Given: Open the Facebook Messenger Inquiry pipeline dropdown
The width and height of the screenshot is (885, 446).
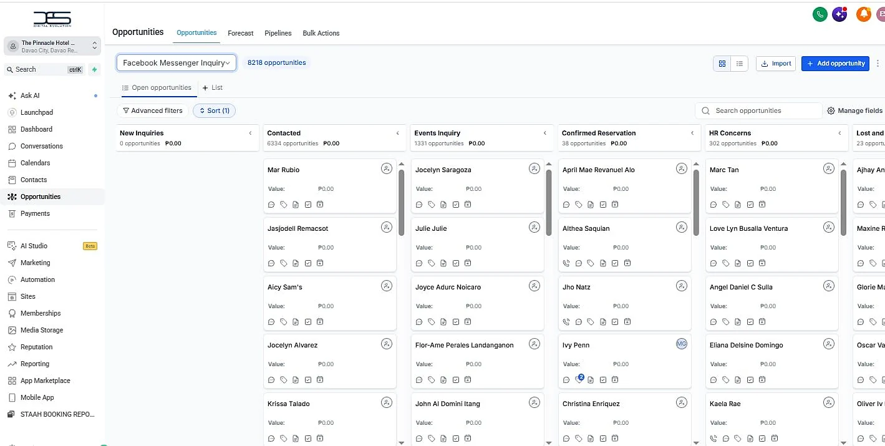Looking at the screenshot, I should (177, 63).
